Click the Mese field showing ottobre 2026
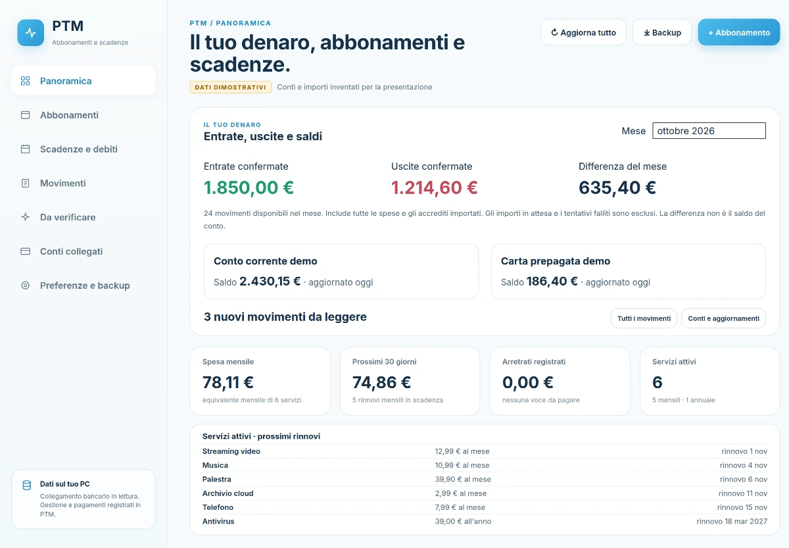 [709, 131]
